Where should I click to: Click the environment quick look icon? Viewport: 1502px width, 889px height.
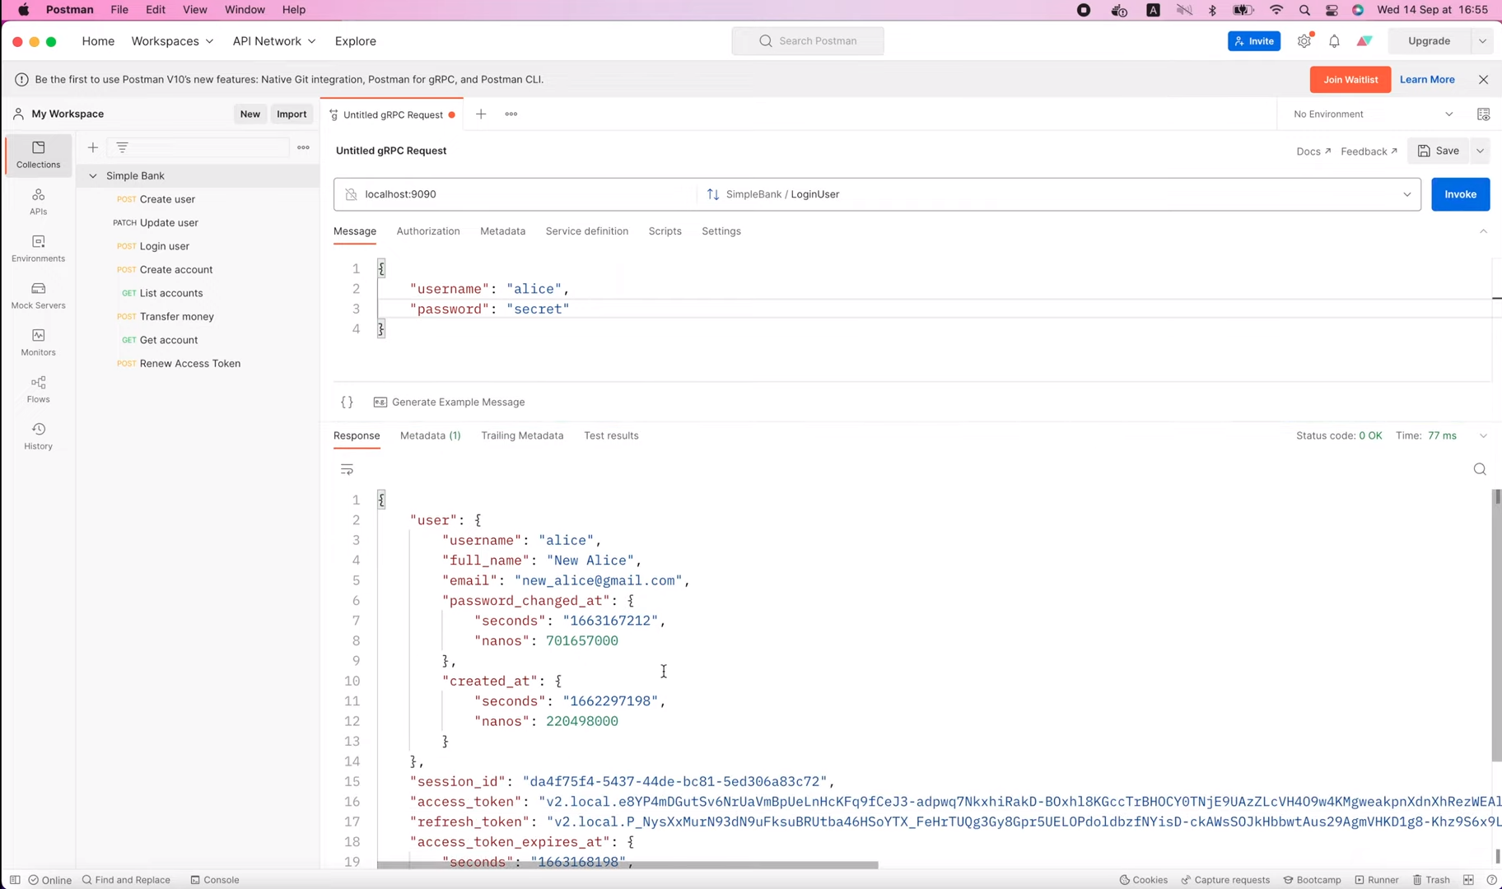coord(1483,114)
